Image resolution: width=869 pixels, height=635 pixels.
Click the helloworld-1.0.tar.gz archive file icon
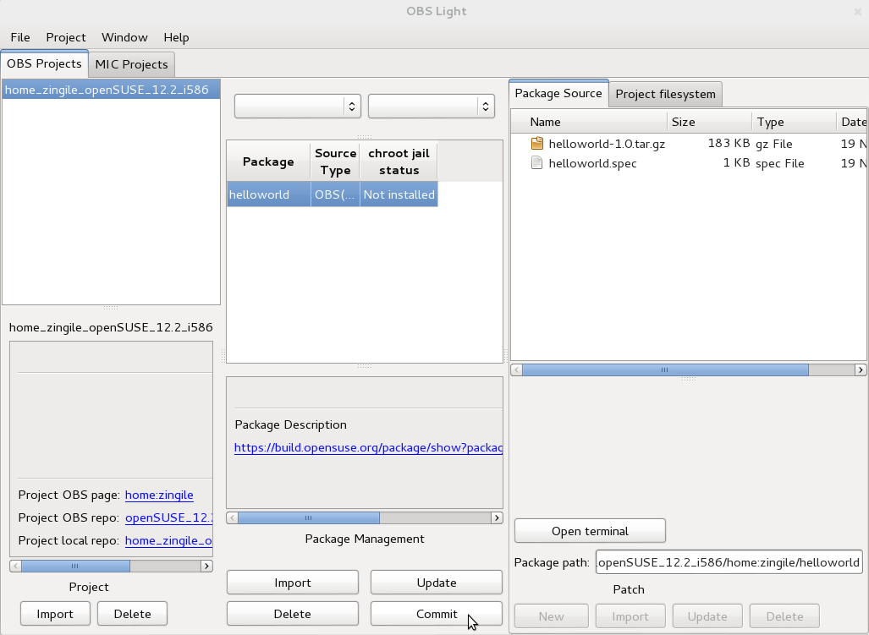click(x=536, y=144)
